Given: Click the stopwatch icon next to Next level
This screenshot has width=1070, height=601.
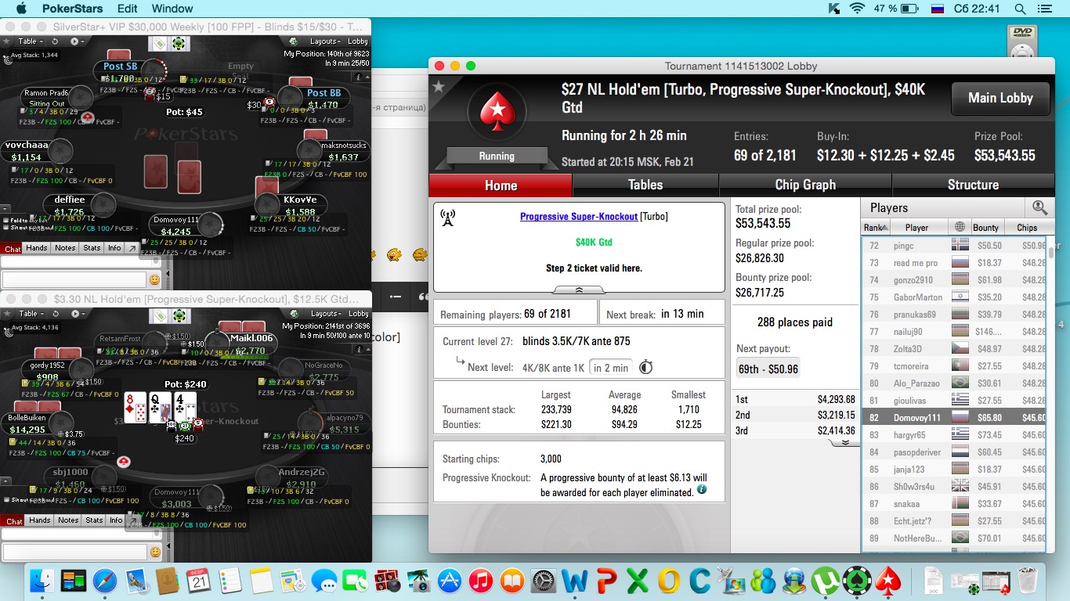Looking at the screenshot, I should (646, 367).
